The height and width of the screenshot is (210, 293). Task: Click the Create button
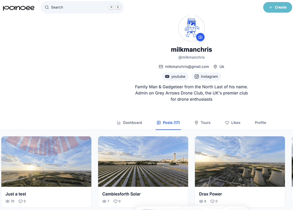(x=277, y=7)
